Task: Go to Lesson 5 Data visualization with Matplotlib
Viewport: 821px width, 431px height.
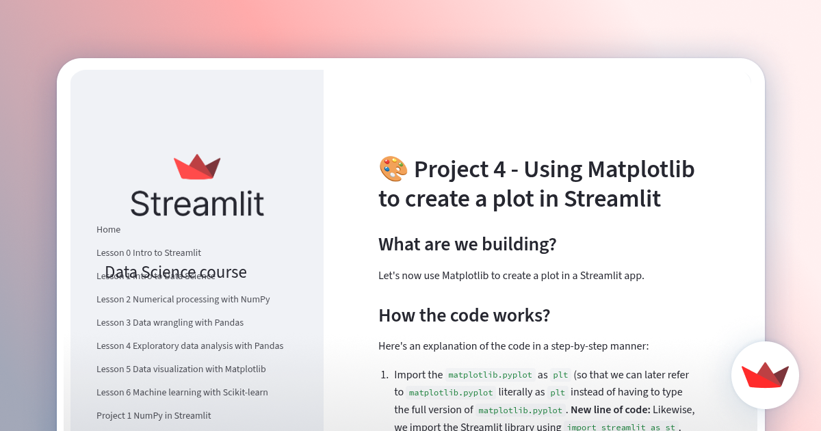Action: tap(181, 369)
